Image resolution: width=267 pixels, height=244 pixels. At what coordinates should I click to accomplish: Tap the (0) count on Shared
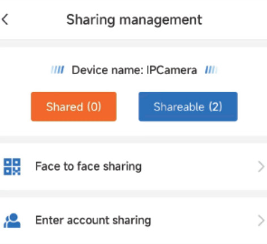coord(94,106)
